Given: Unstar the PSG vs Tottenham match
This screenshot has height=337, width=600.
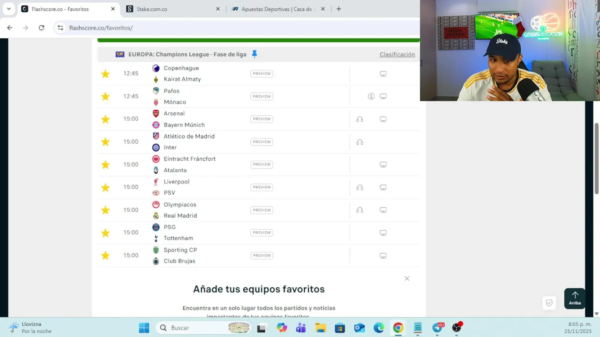Looking at the screenshot, I should [x=105, y=233].
